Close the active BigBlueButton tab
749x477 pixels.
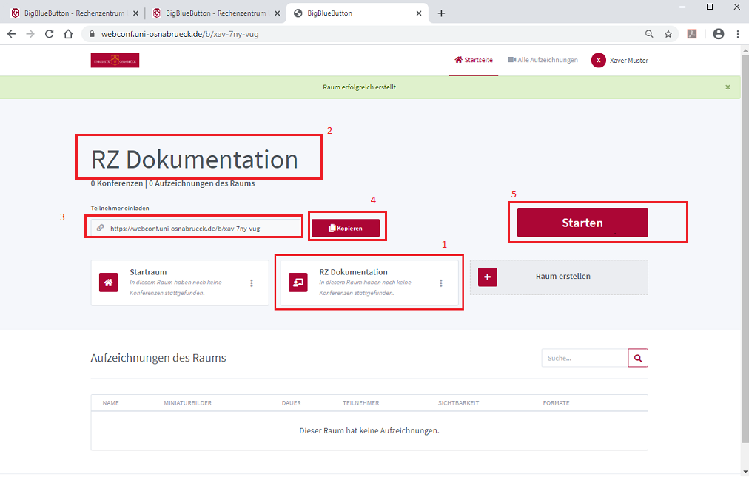click(419, 13)
